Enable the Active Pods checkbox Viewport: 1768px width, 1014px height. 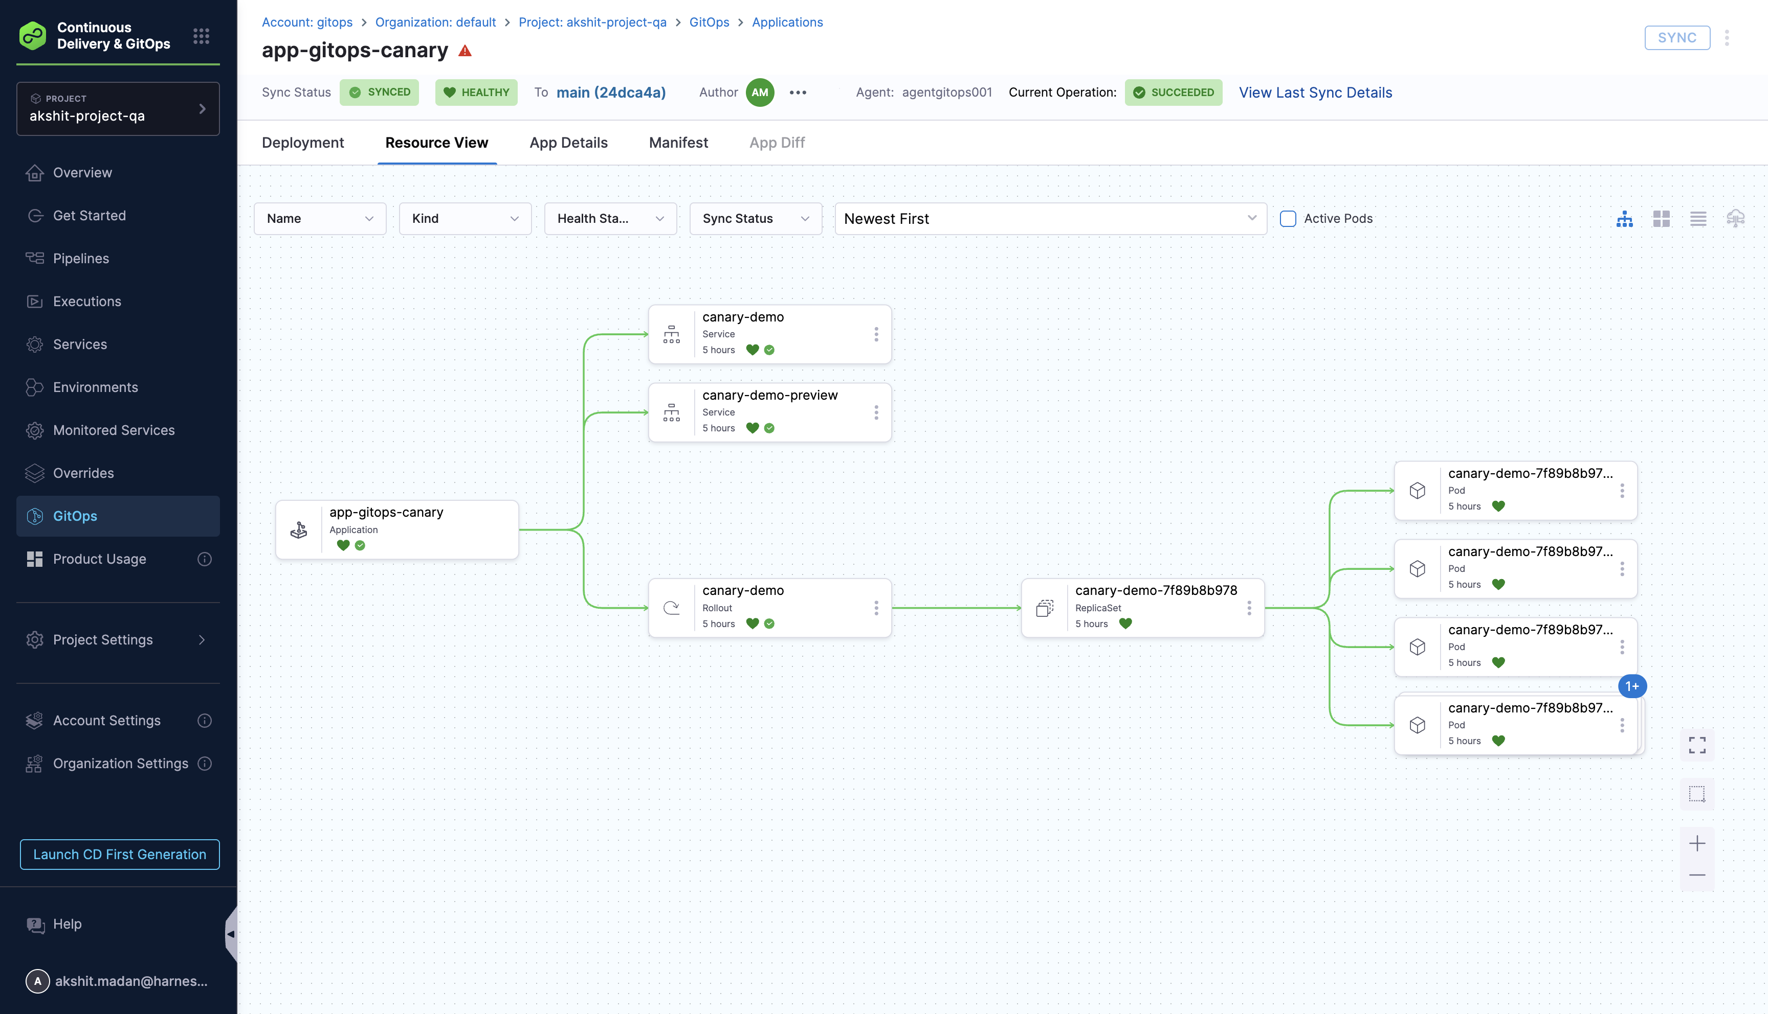[x=1288, y=218]
